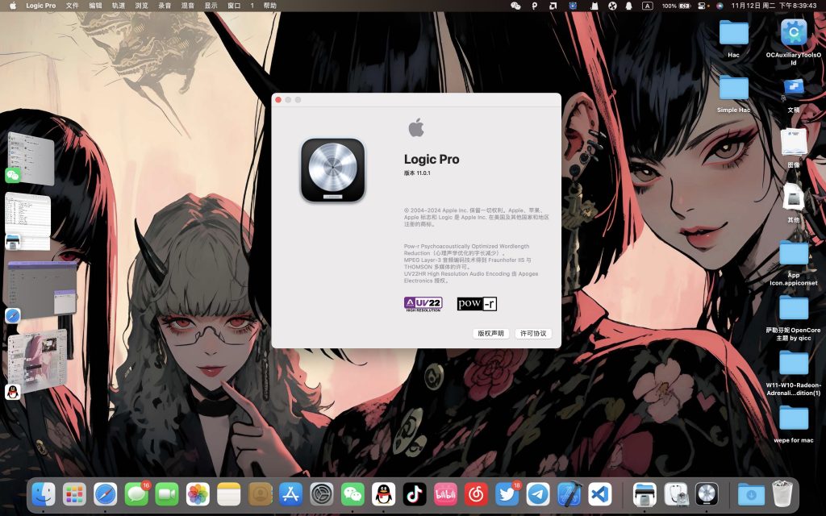Open Launchpad from the Dock
Viewport: 826px width, 516px height.
(x=74, y=495)
